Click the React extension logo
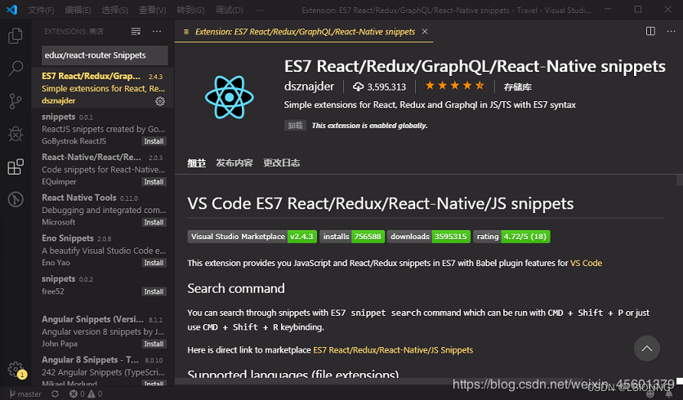The height and width of the screenshot is (400, 683). click(x=229, y=96)
